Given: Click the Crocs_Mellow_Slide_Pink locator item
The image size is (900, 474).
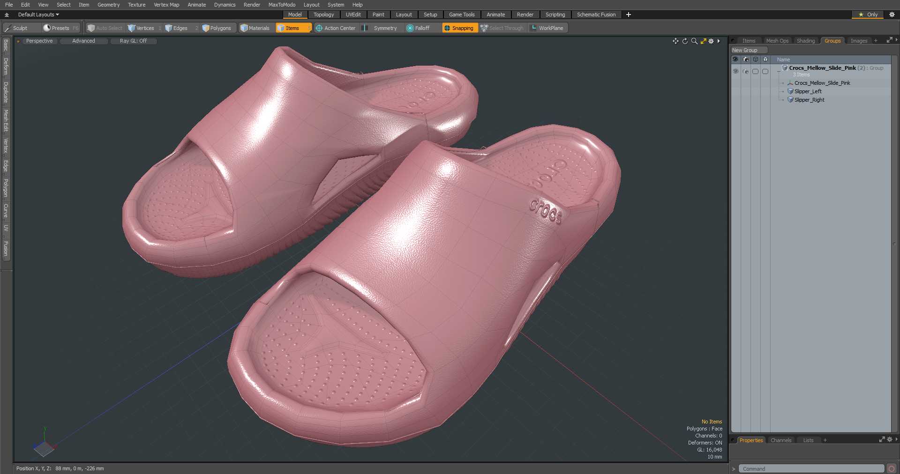Looking at the screenshot, I should 822,83.
